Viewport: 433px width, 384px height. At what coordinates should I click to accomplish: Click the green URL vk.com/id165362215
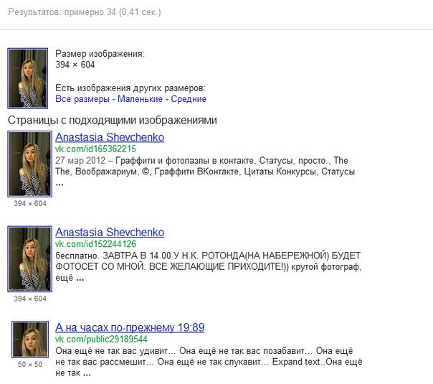point(95,149)
